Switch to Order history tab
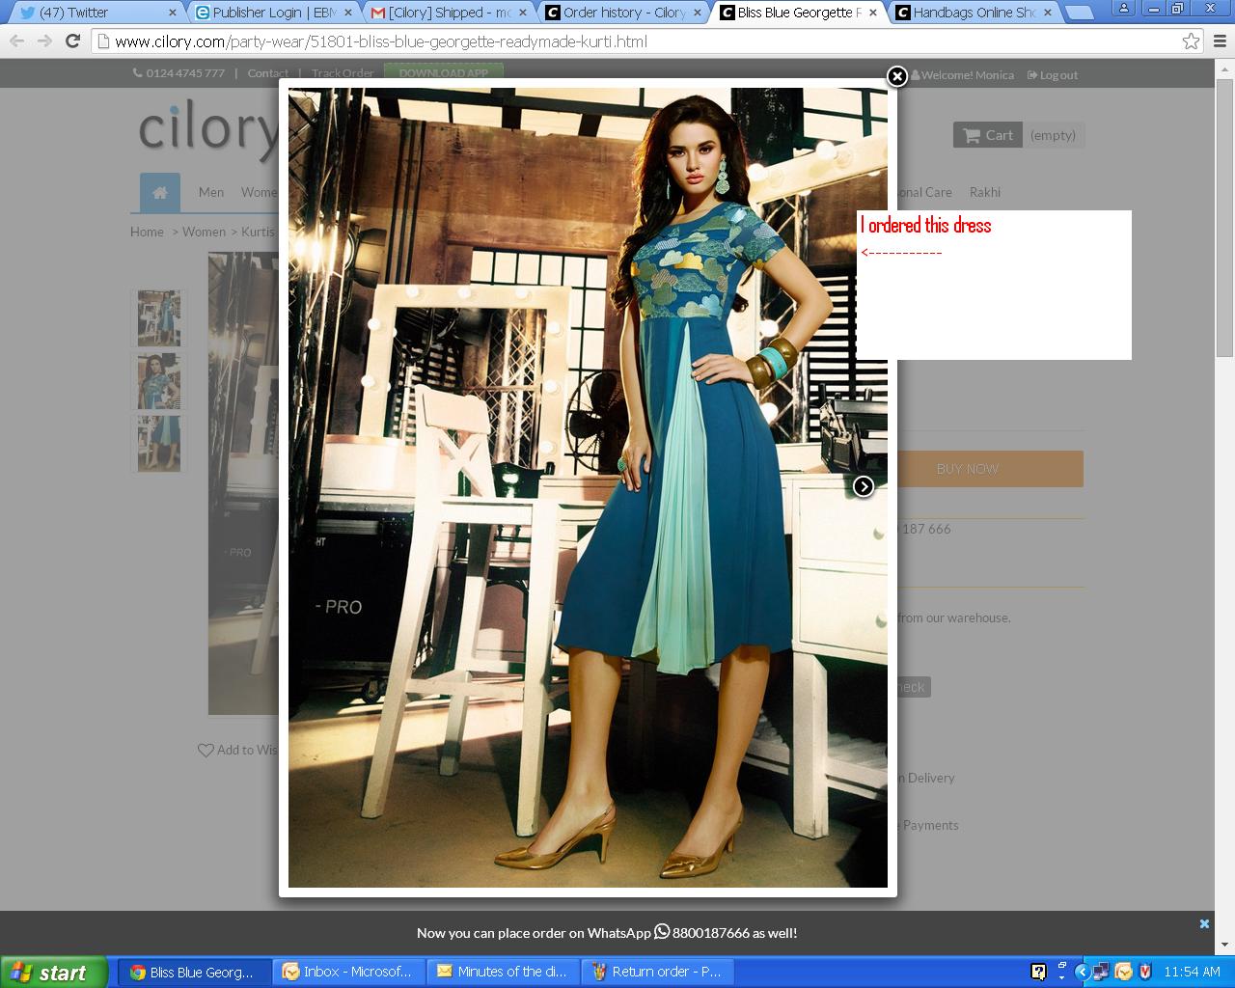Viewport: 1235px width, 988px height. pos(624,13)
